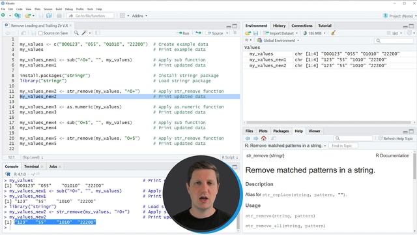The image size is (417, 235).
Task: Click the Go to file/function field
Action: [x=91, y=16]
